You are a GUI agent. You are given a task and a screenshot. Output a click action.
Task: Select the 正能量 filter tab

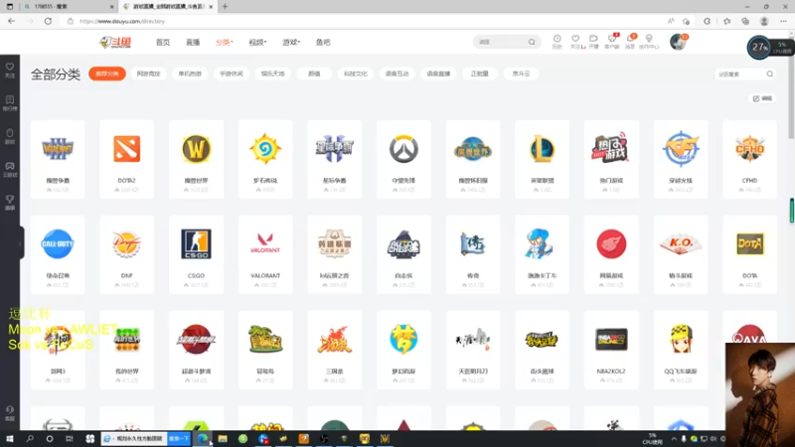pos(480,74)
